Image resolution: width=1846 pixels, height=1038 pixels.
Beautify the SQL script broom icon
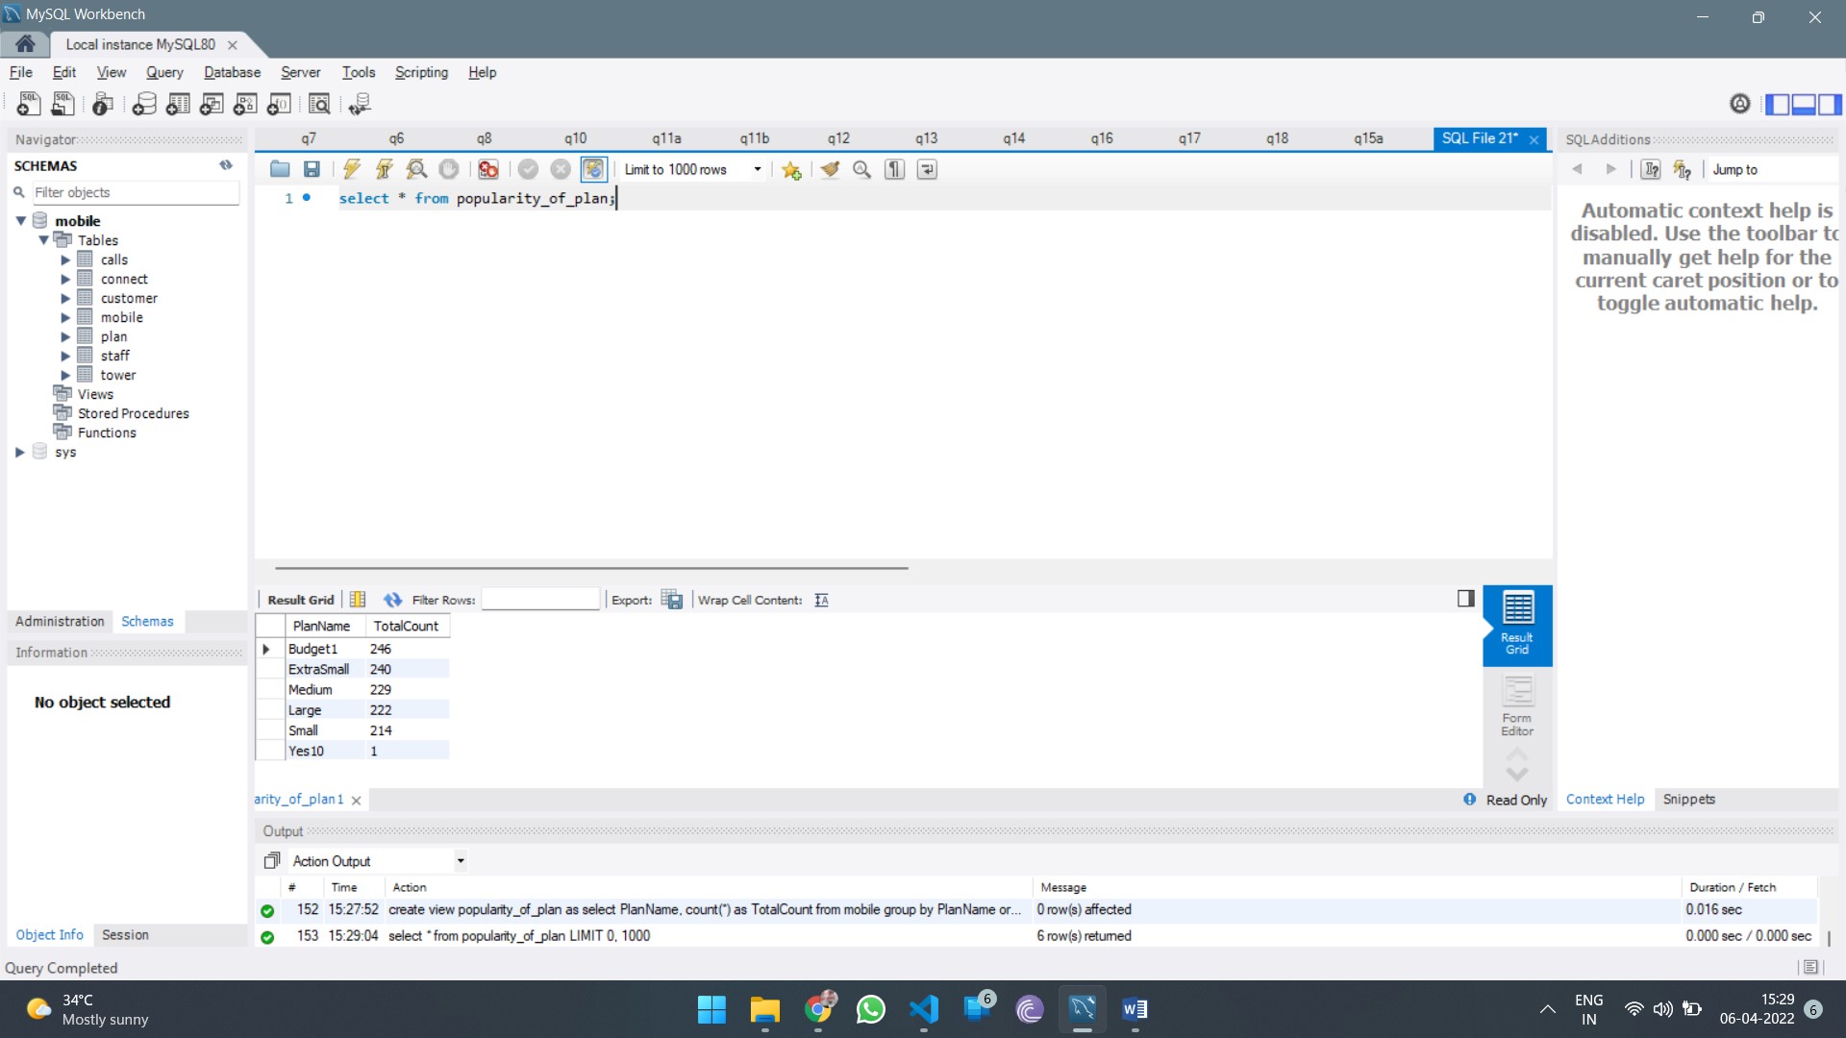pyautogui.click(x=830, y=169)
